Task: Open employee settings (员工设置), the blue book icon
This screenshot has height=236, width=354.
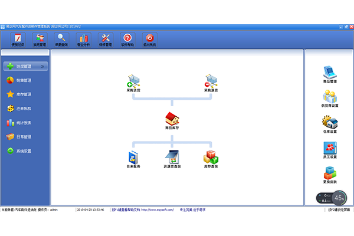Action: point(330,150)
